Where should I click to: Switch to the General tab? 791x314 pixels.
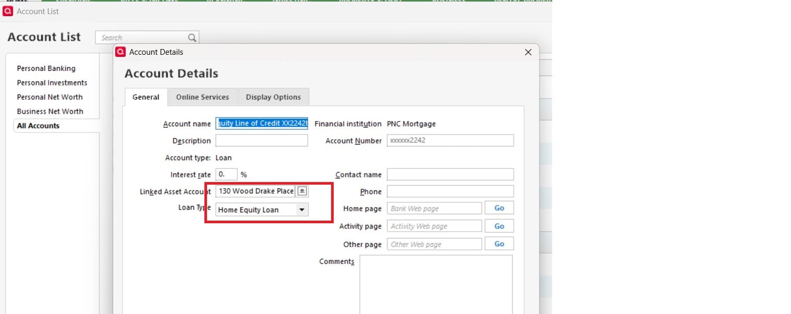tap(146, 97)
